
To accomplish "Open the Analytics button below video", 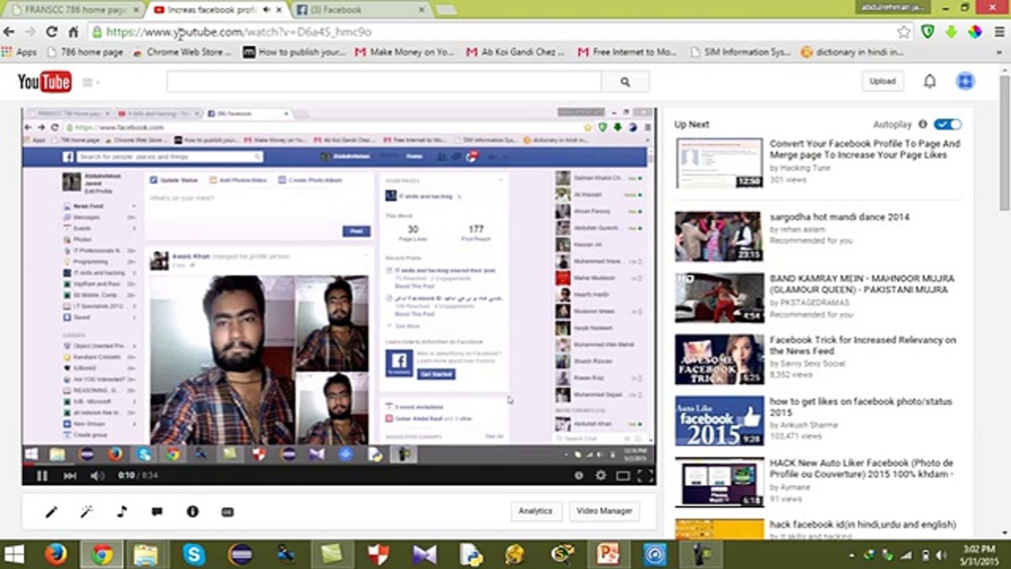I will click(536, 511).
